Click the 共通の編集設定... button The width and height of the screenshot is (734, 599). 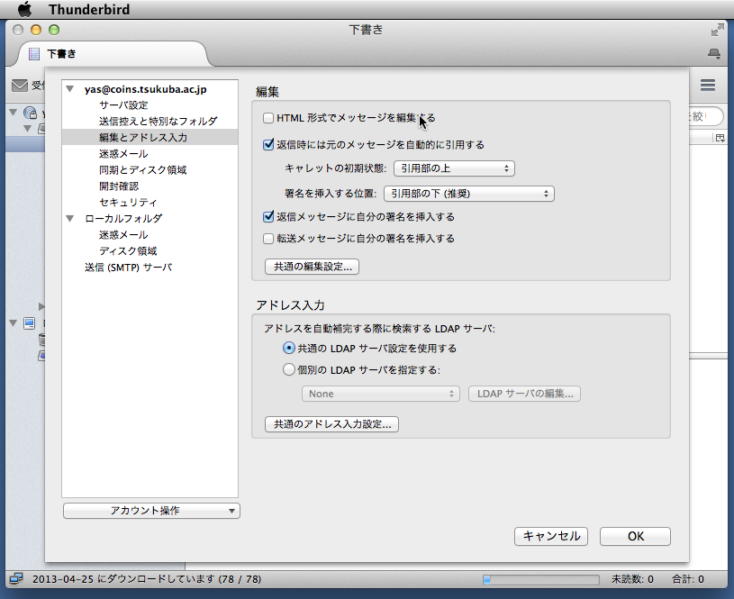(x=312, y=267)
